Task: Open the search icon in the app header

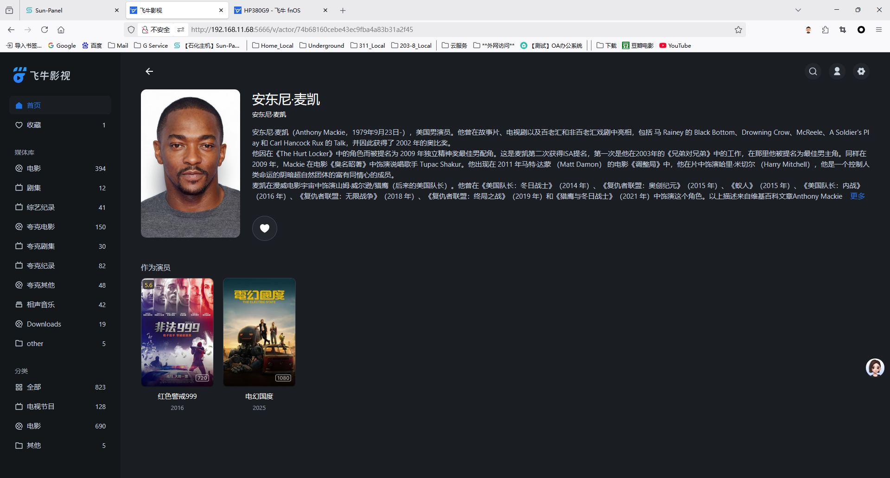Action: coord(813,71)
